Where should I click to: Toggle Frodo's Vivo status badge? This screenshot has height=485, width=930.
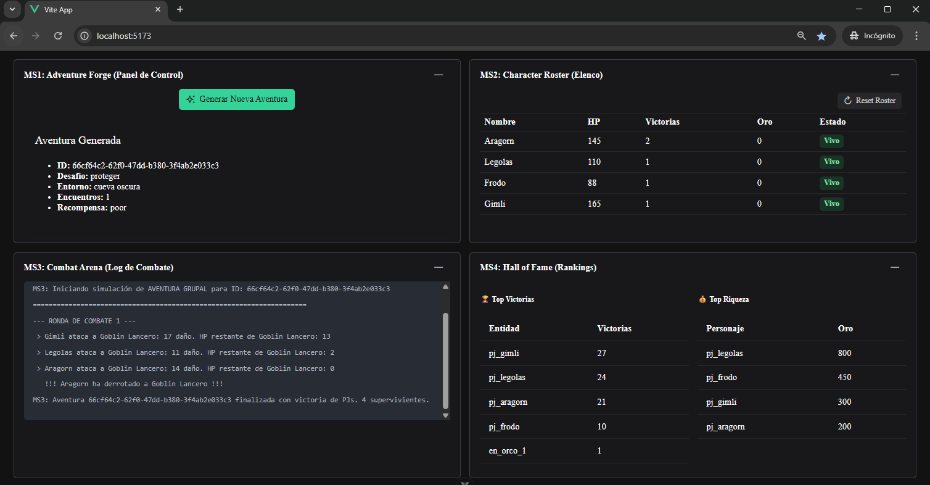tap(831, 183)
